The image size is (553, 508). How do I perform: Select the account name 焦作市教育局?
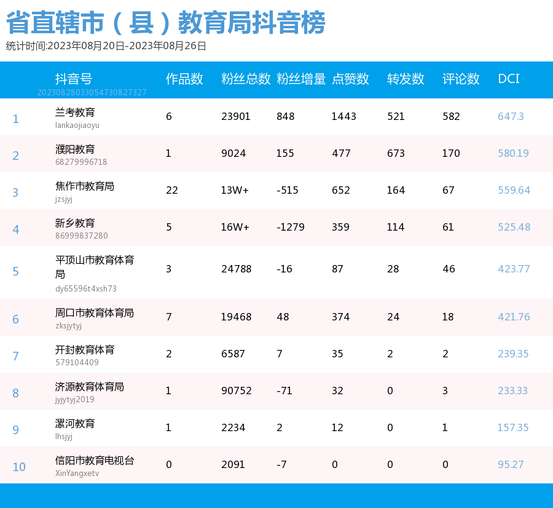point(85,186)
